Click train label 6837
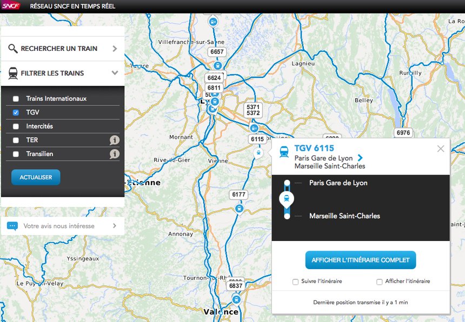Screen dimensions: 465x322 click(x=236, y=286)
